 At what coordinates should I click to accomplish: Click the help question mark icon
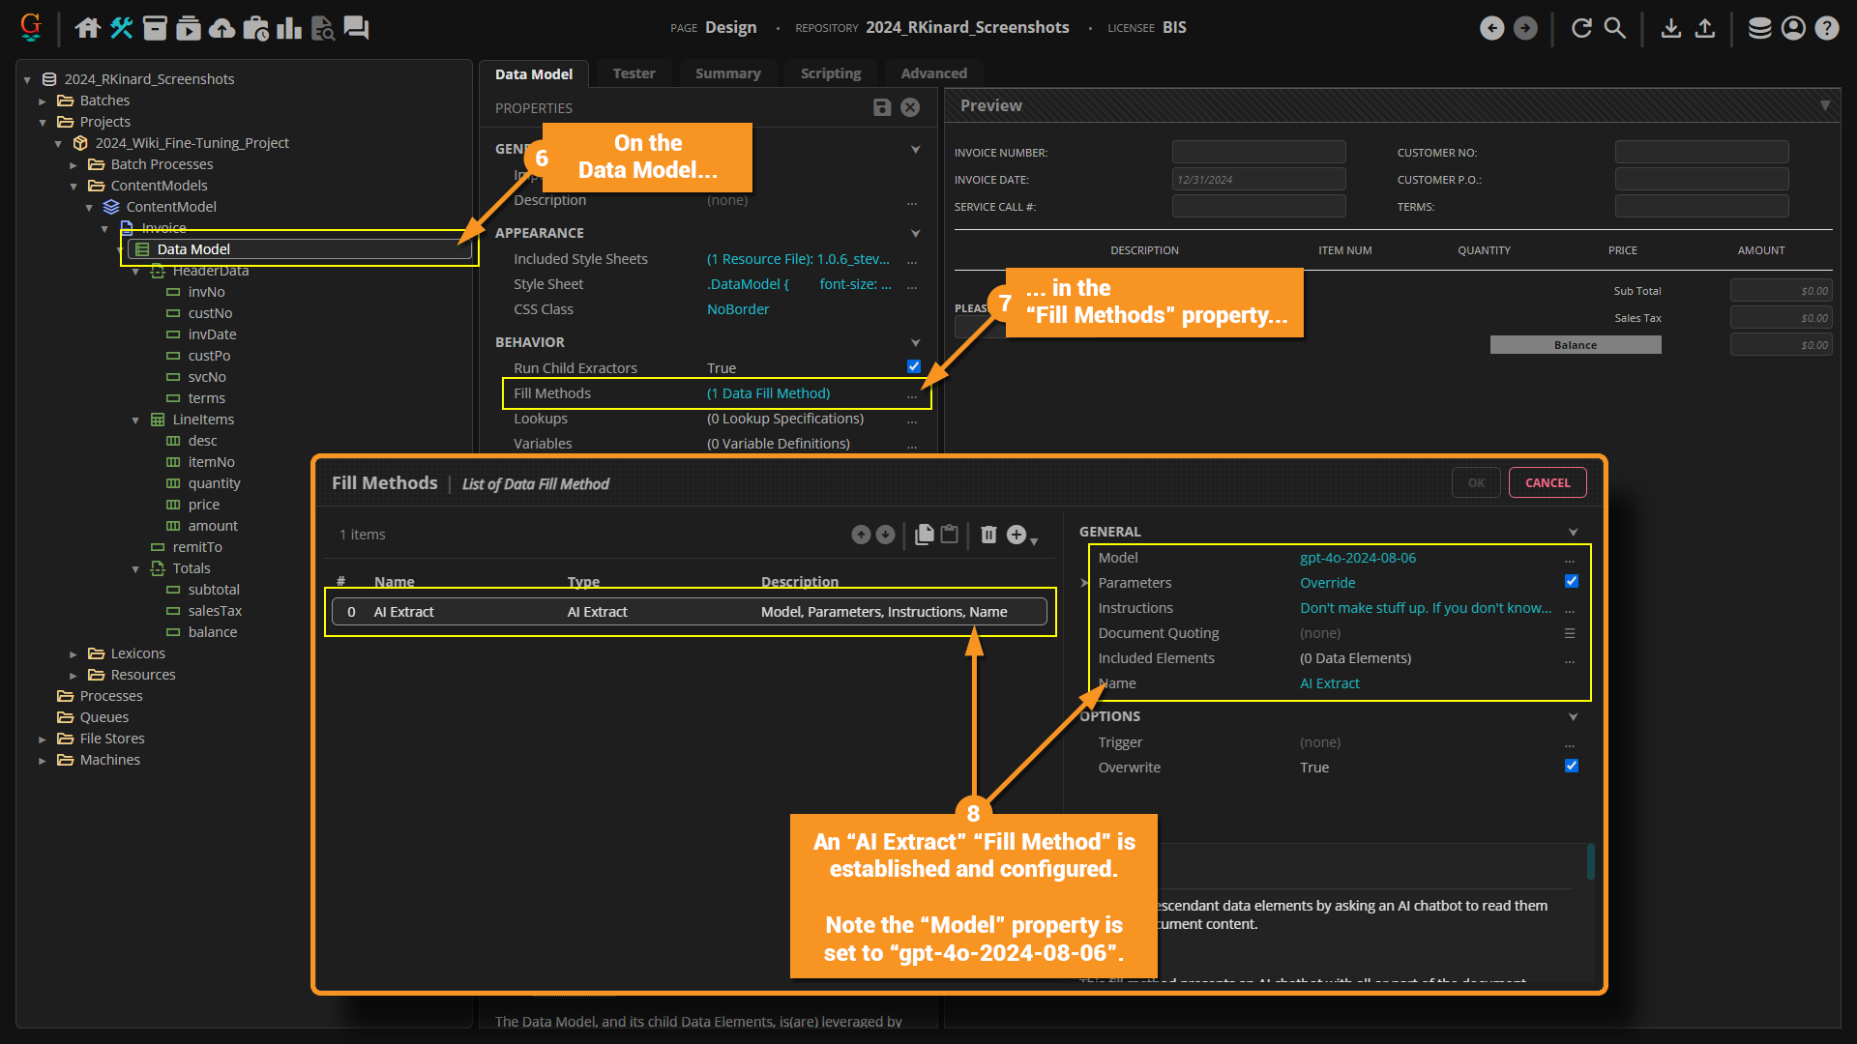click(1826, 28)
